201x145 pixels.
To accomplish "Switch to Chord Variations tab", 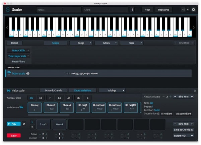I will 83,90.
